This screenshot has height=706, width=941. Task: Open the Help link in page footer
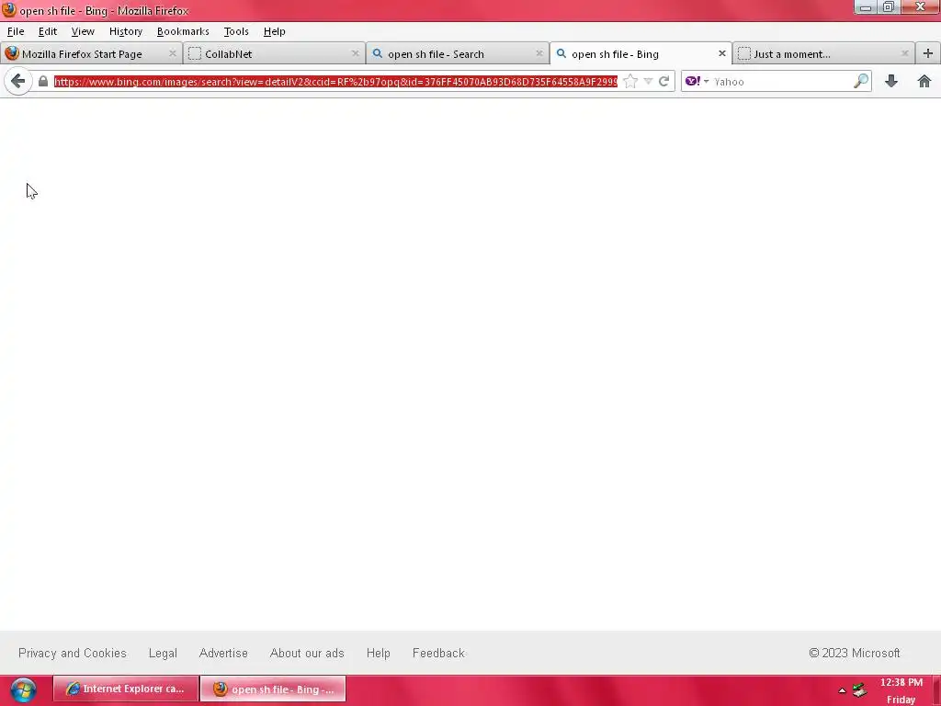(378, 653)
